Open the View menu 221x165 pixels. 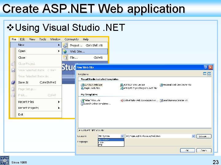click(x=32, y=39)
